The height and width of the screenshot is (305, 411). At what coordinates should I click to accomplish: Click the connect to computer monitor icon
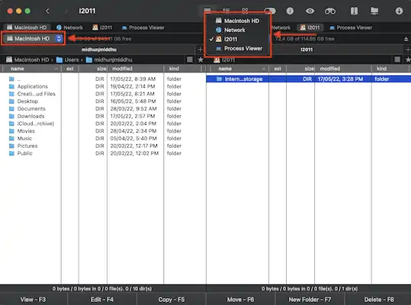pos(374,11)
